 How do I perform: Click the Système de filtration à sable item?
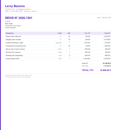(14, 43)
